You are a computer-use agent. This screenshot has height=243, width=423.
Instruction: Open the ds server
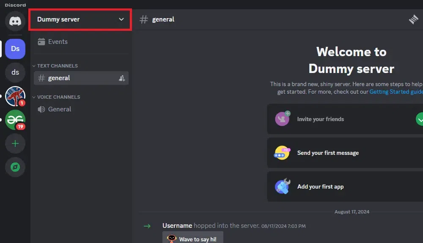point(15,72)
